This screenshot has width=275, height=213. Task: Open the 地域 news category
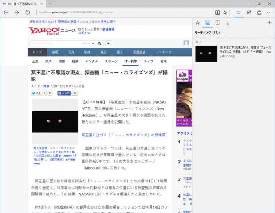(163, 61)
